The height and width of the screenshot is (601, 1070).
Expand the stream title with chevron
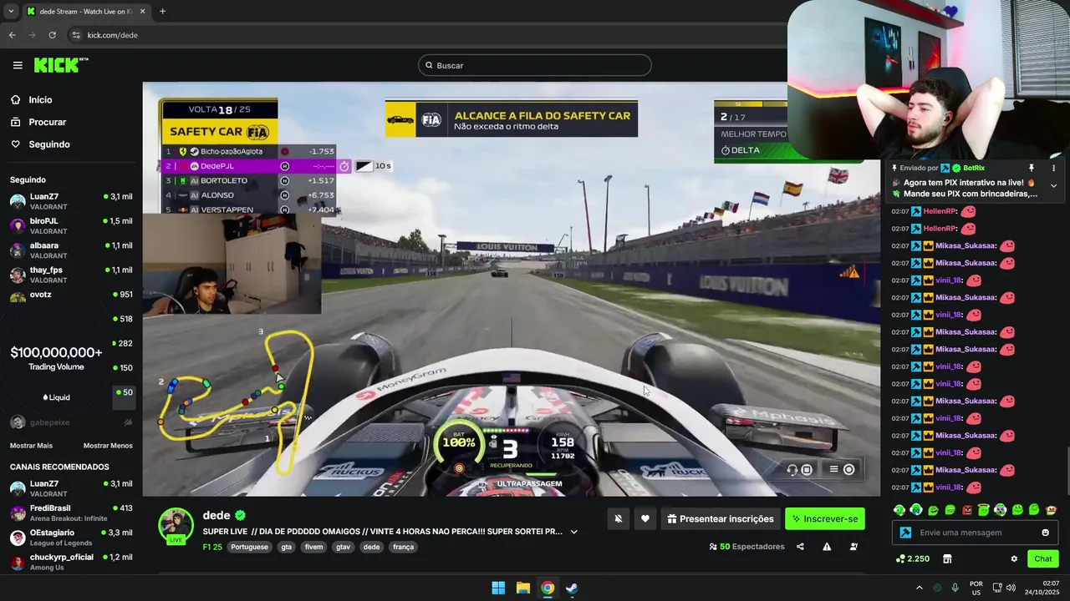pos(573,532)
